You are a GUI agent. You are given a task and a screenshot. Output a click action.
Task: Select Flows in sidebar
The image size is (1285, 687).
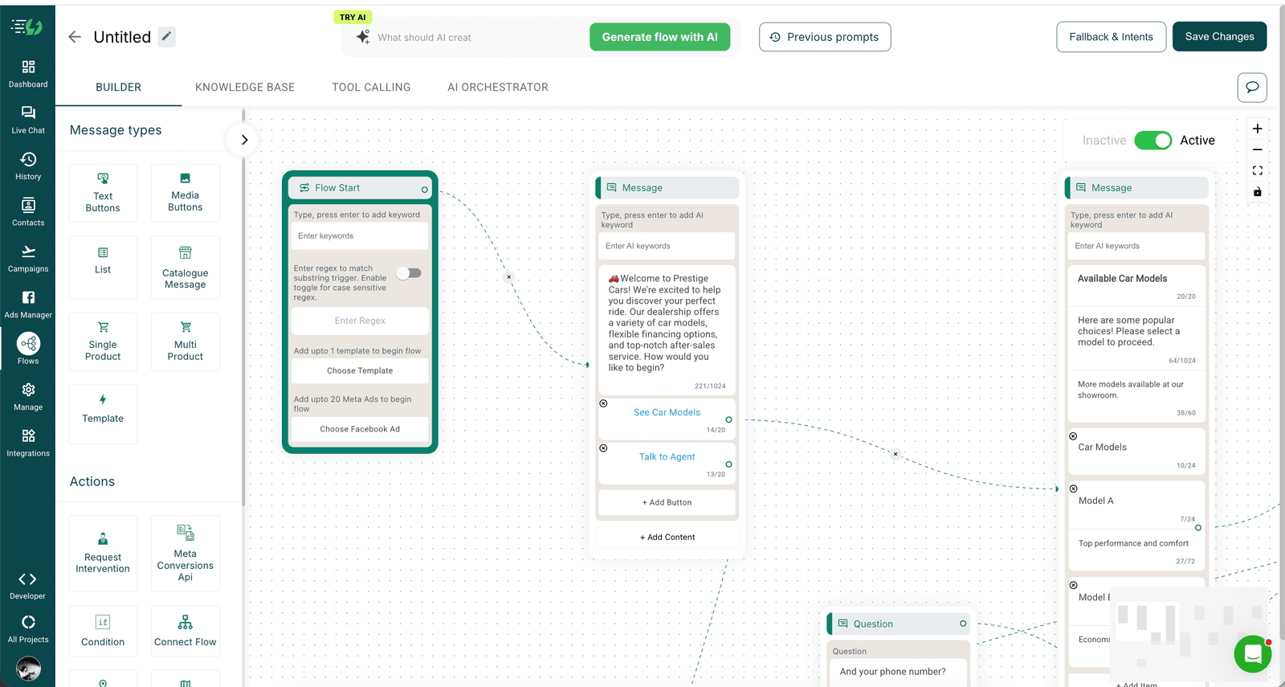(x=28, y=349)
